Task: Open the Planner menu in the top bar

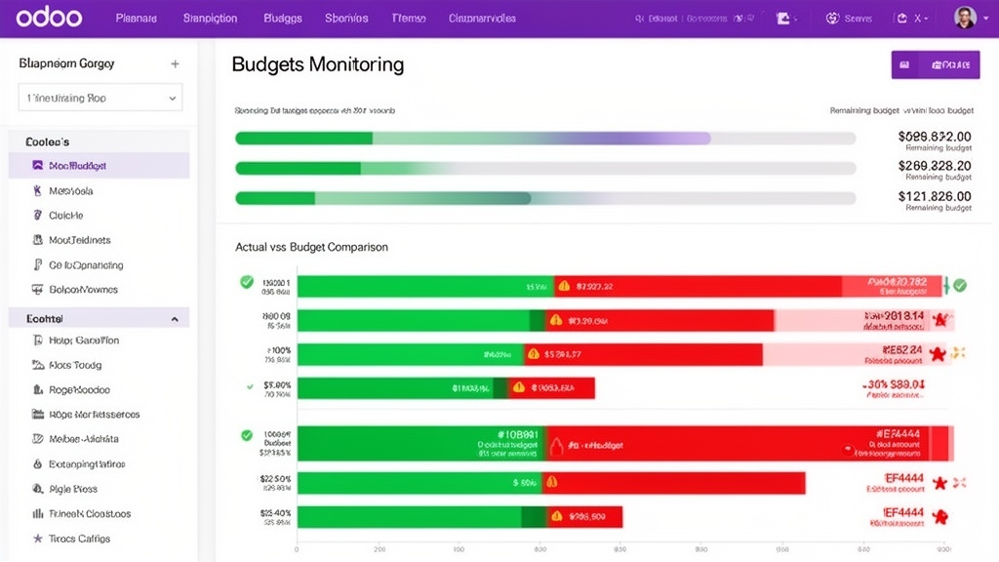Action: click(x=136, y=17)
